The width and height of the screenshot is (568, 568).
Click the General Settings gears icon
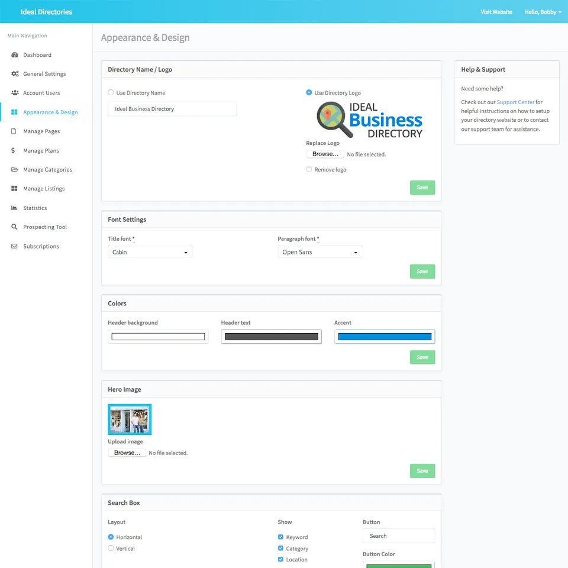tap(14, 74)
